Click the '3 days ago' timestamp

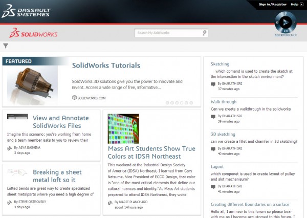point(22,153)
